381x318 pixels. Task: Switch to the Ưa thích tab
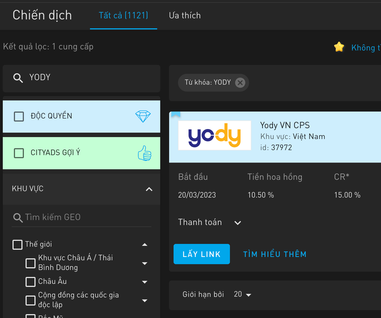[185, 16]
